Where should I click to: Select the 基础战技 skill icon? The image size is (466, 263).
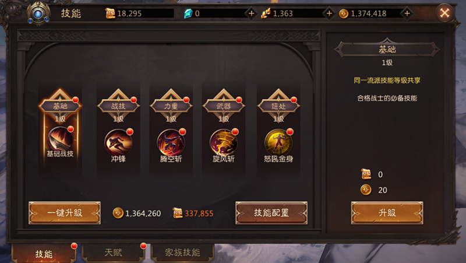coord(60,140)
